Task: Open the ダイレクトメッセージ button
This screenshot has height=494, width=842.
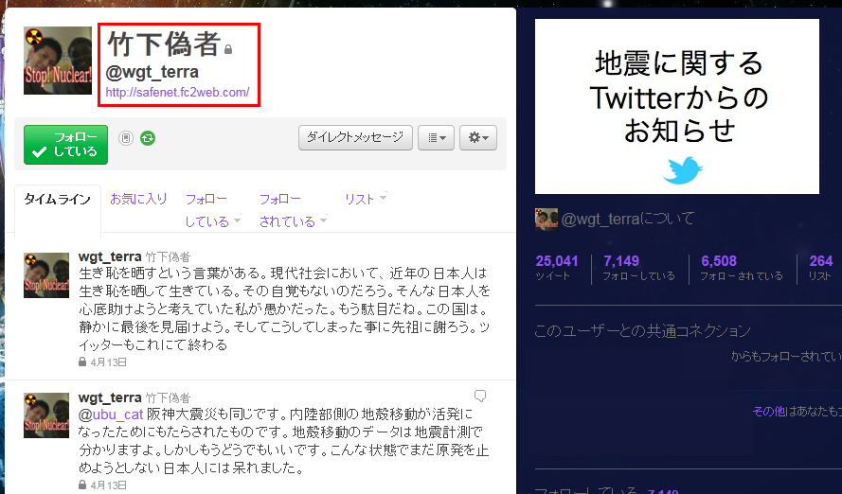Action: click(x=355, y=138)
